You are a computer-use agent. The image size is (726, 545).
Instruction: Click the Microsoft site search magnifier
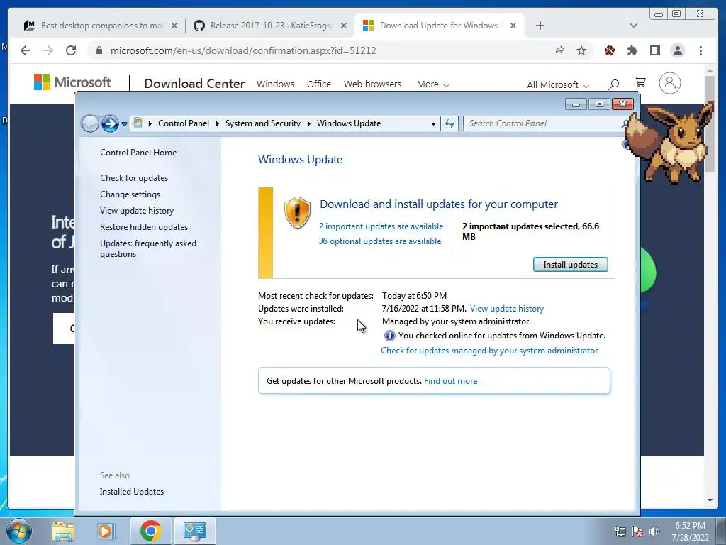[613, 84]
